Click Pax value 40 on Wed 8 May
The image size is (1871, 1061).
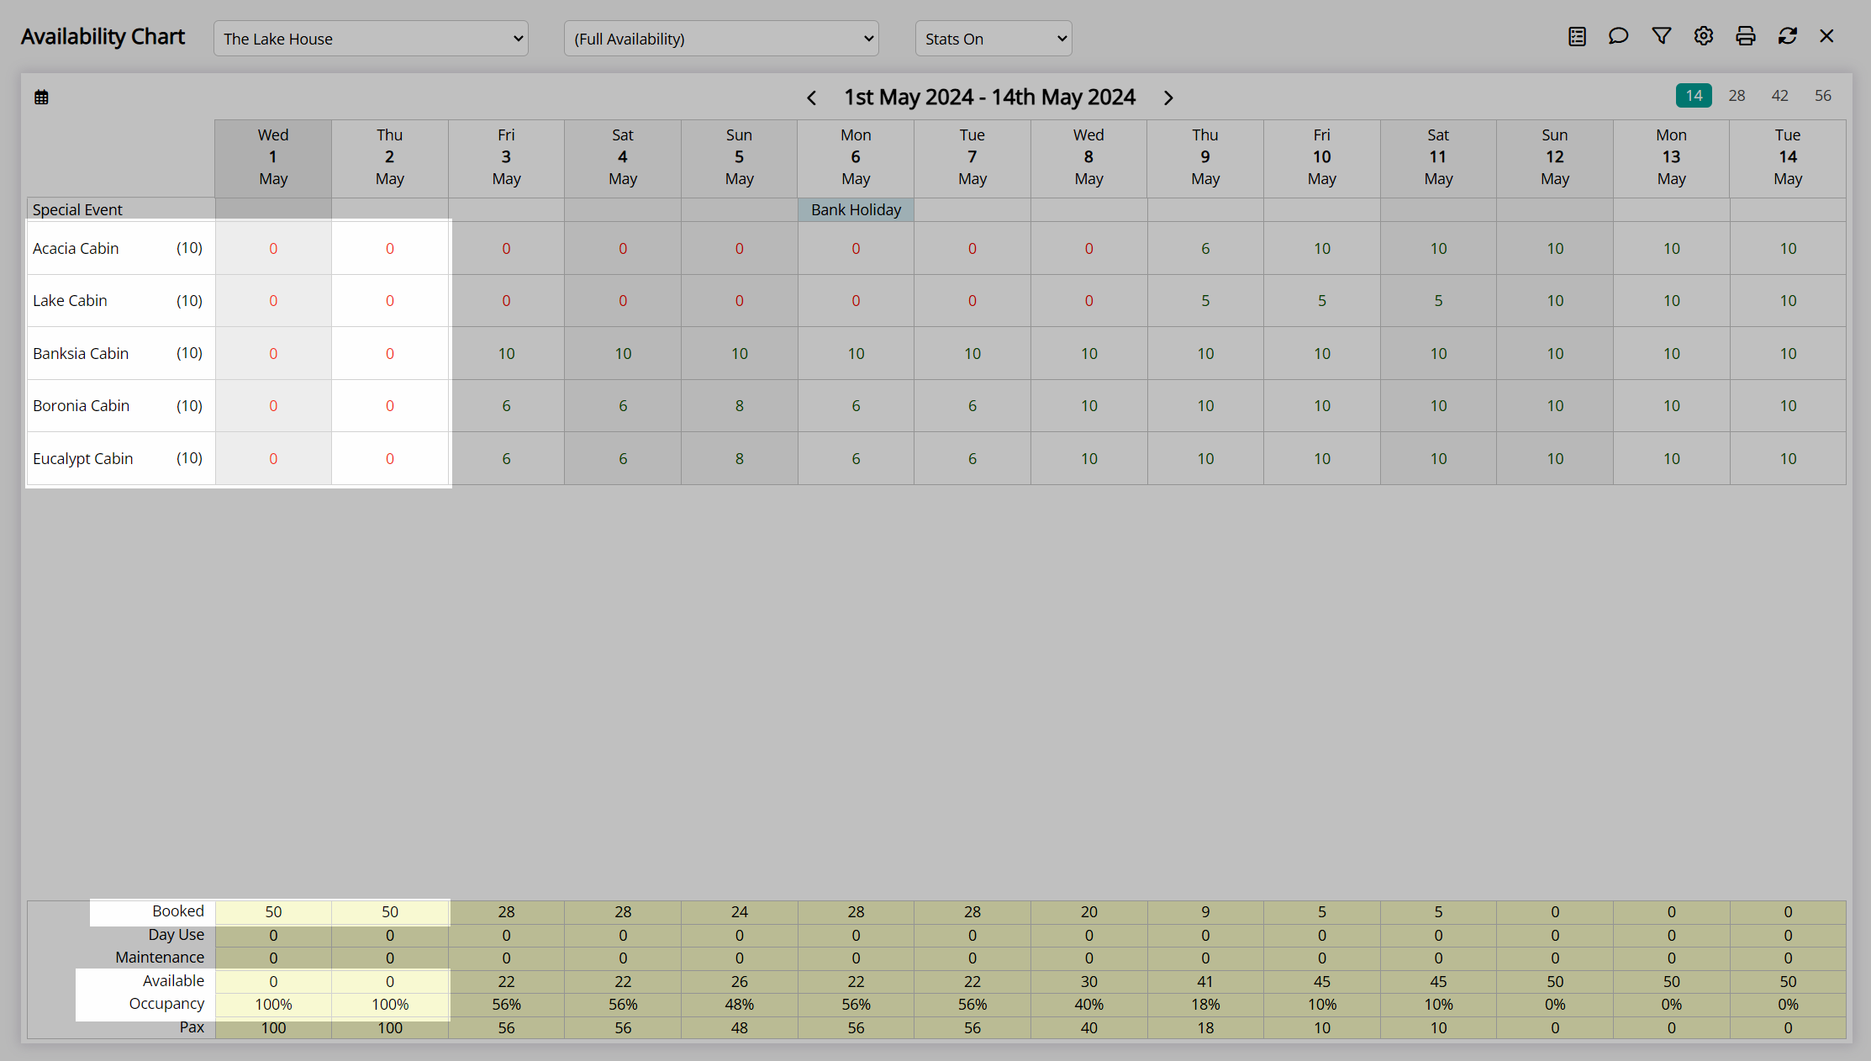pyautogui.click(x=1088, y=1027)
